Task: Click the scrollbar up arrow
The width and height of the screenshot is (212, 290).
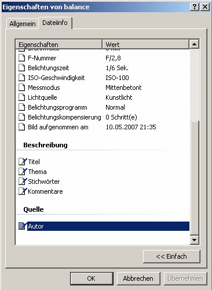Action: (x=194, y=44)
